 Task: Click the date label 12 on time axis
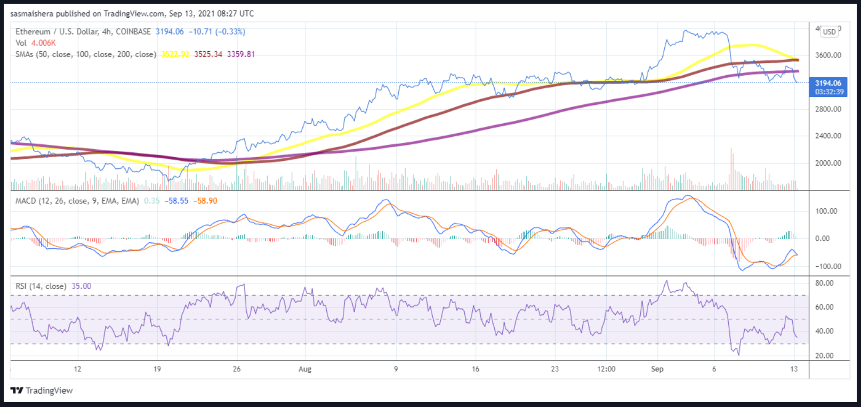[x=77, y=369]
